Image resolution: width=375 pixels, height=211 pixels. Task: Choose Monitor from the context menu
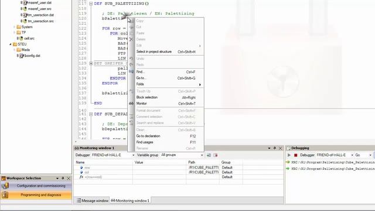pyautogui.click(x=166, y=104)
